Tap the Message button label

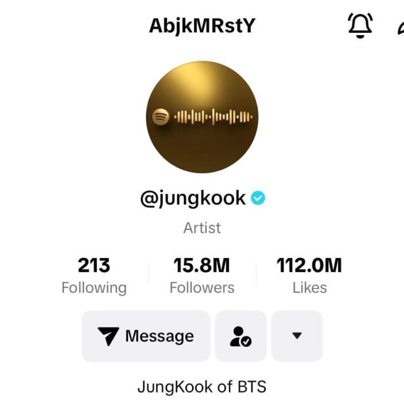tap(160, 336)
